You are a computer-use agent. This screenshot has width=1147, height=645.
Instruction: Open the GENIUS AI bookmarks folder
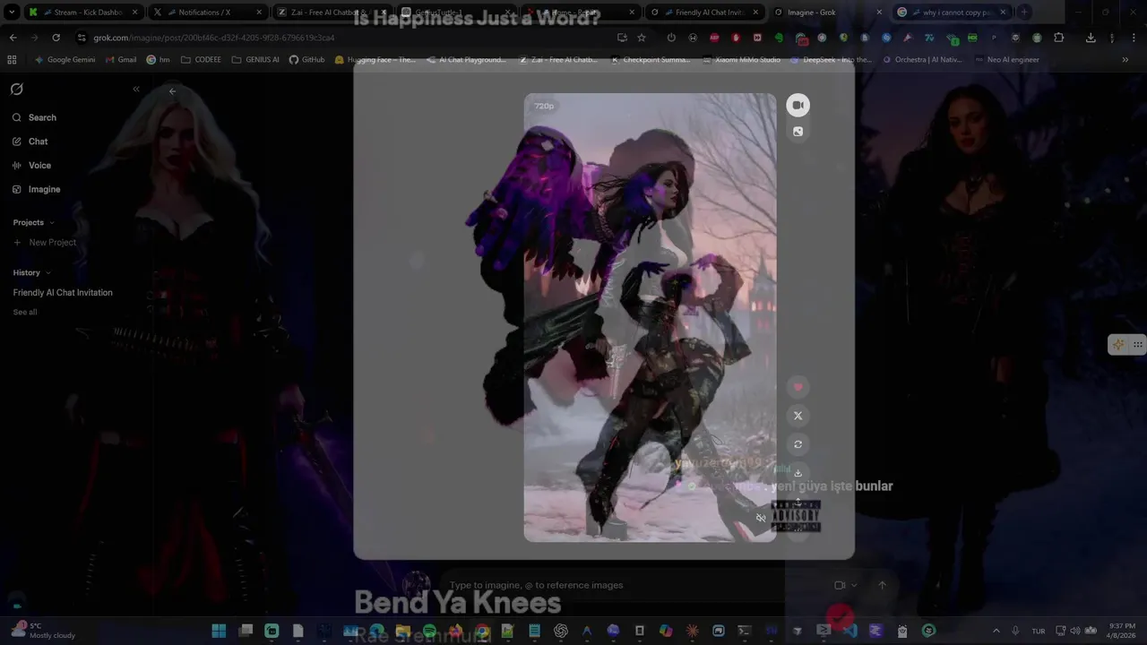255,60
